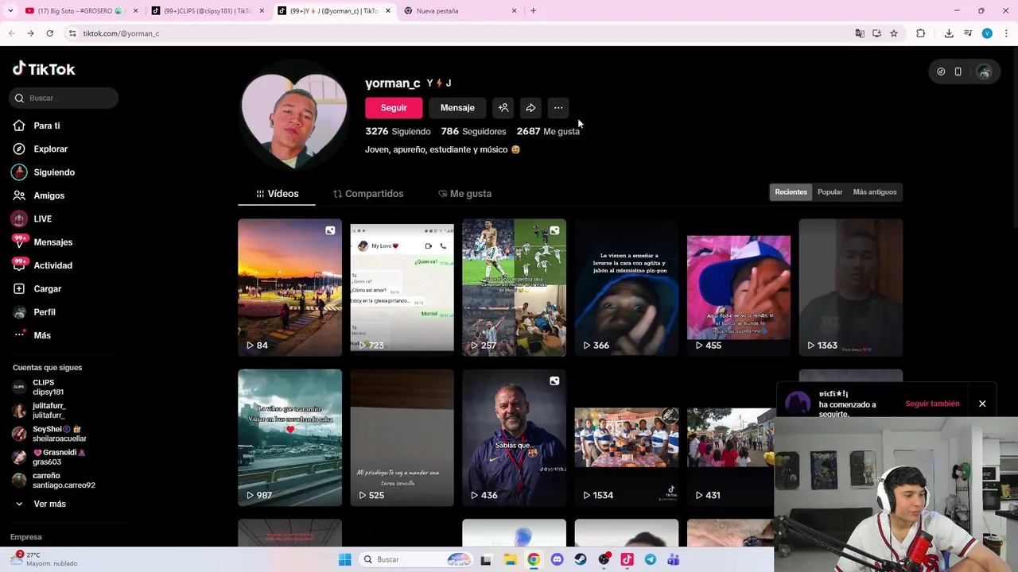Open Windows Start menu
The height and width of the screenshot is (572, 1018).
(x=344, y=559)
